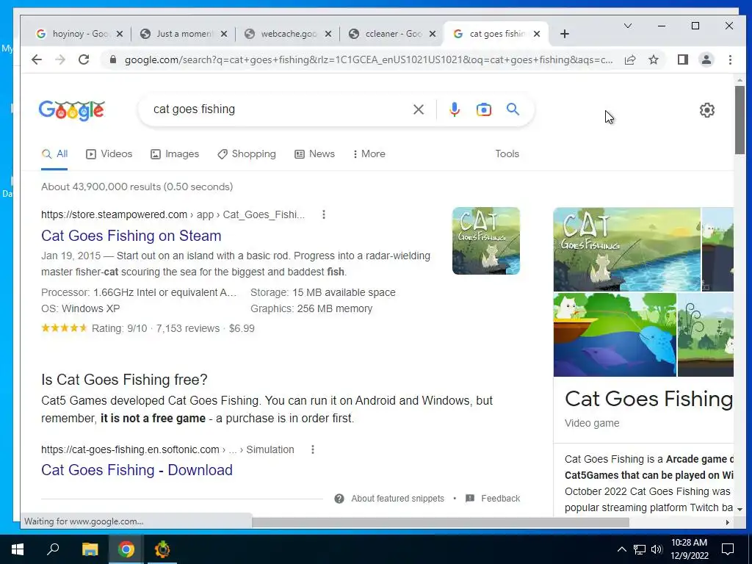Image resolution: width=752 pixels, height=564 pixels.
Task: Open options for the Steam result
Action: [x=324, y=214]
